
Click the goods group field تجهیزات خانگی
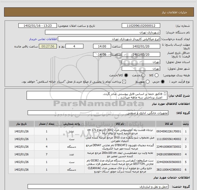tap(98, 113)
